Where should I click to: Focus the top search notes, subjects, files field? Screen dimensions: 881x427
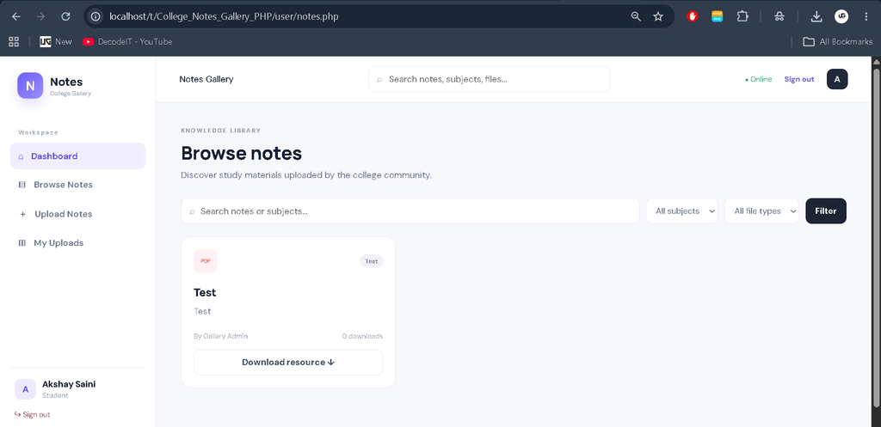(x=490, y=79)
